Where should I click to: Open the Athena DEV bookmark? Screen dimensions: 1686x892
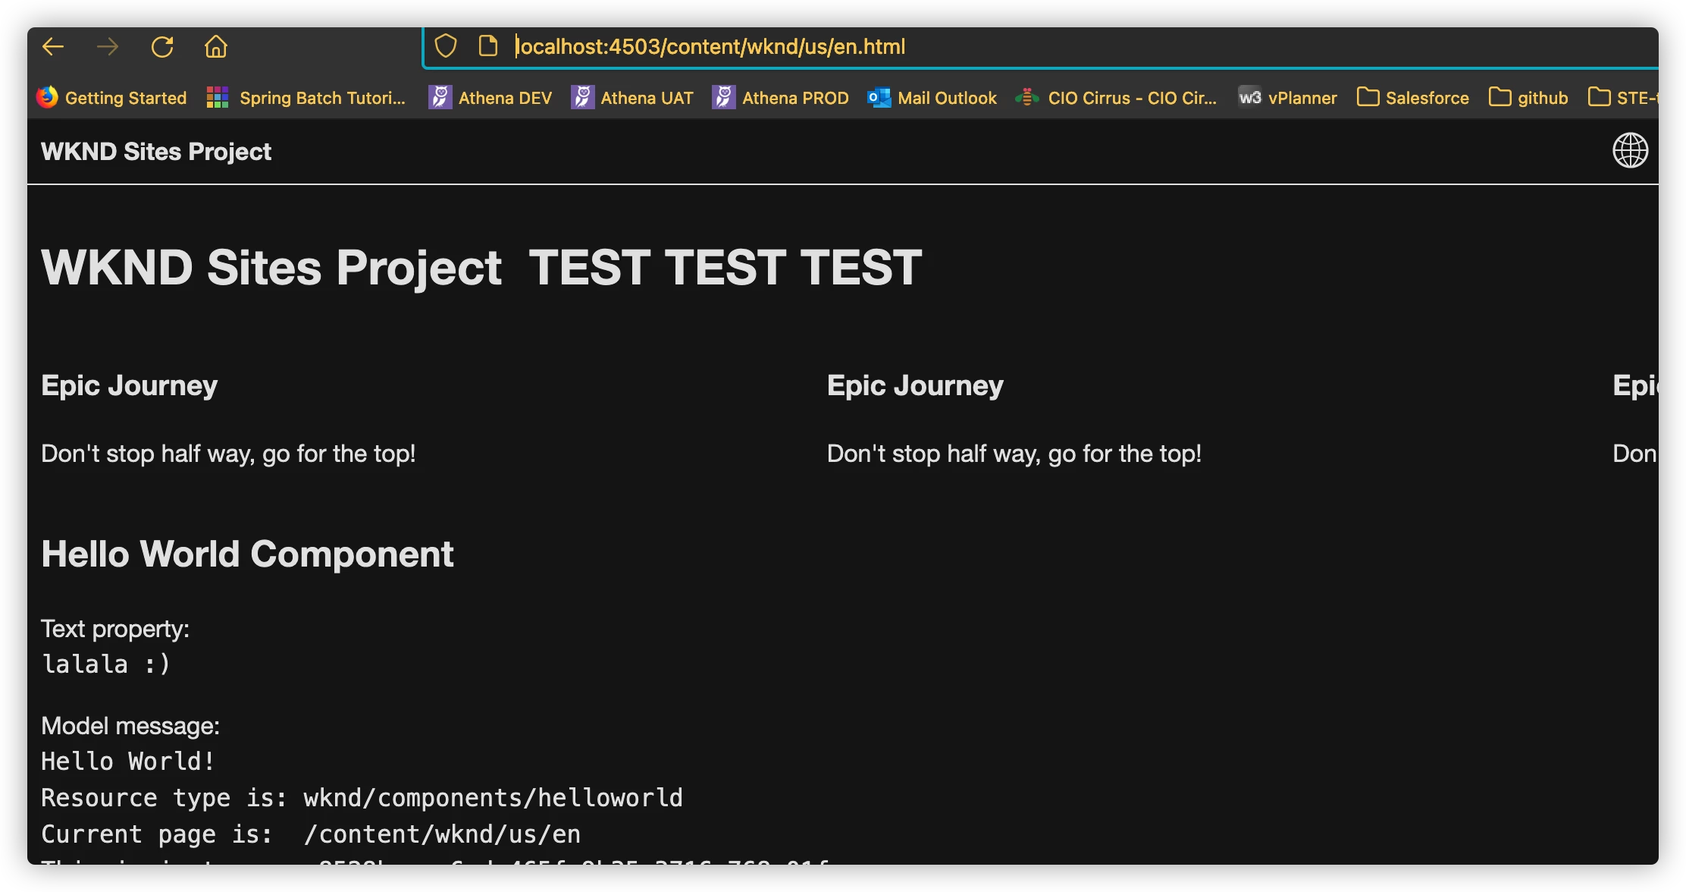coord(490,98)
